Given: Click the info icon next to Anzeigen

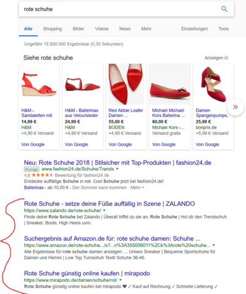Looking at the screenshot, I should point(226,58).
